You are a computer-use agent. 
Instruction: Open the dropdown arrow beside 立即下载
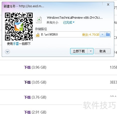point(91,51)
